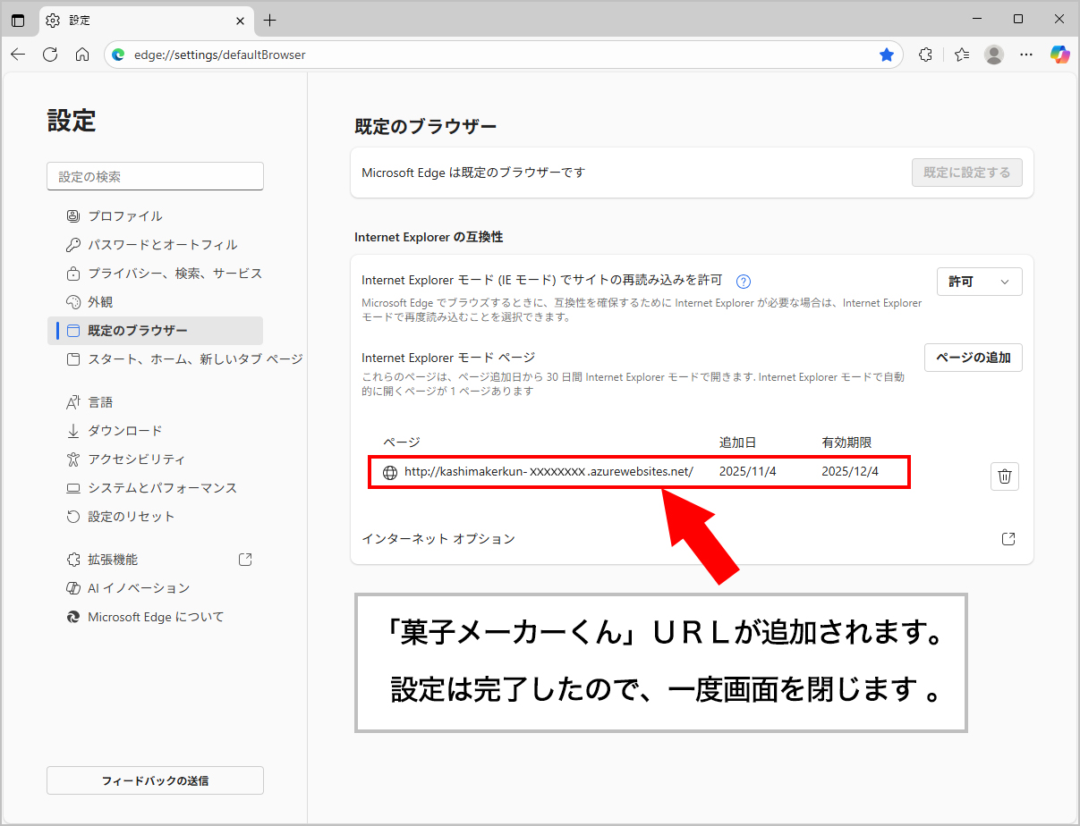
Task: Open a new browser tab
Action: click(x=270, y=20)
